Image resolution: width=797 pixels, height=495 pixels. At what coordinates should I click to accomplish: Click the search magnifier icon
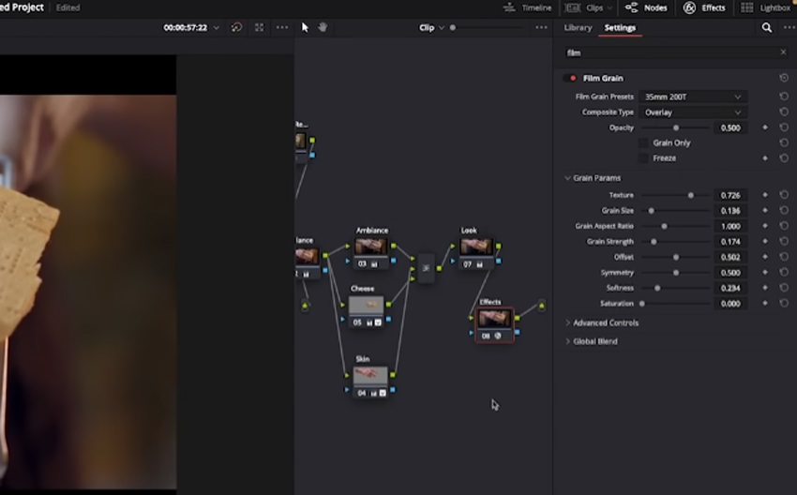click(766, 27)
